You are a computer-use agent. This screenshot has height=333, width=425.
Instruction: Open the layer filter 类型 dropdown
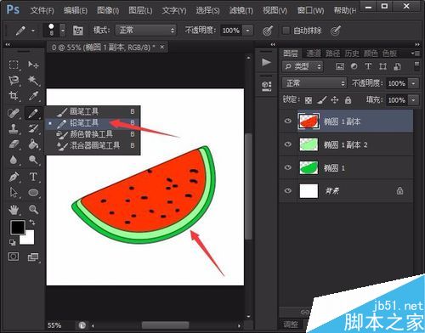click(303, 66)
